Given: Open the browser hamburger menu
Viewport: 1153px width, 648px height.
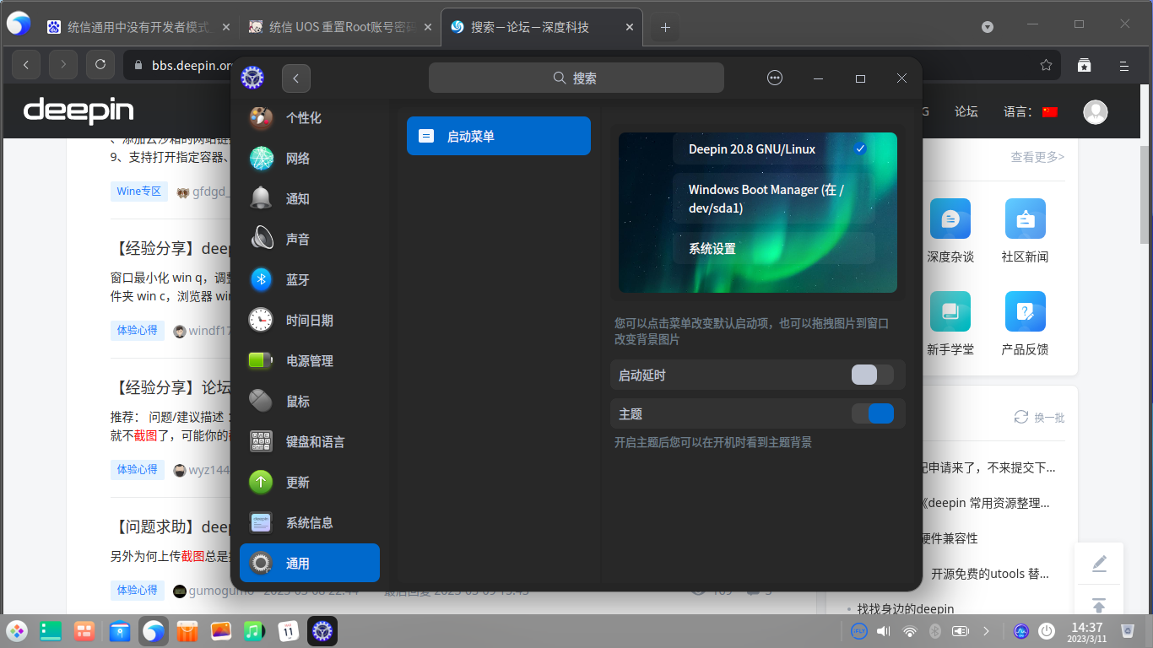Looking at the screenshot, I should [1123, 65].
